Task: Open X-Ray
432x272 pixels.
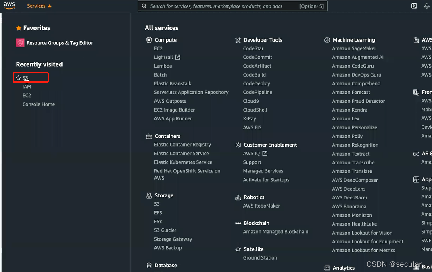Action: coord(249,118)
